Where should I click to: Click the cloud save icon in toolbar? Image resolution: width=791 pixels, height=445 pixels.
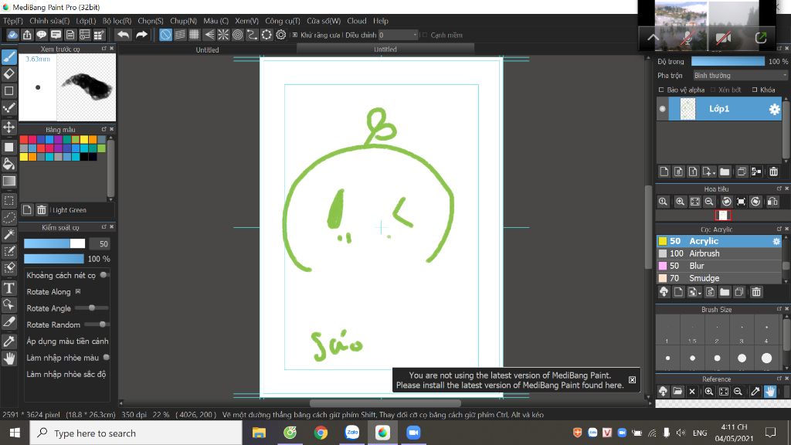(x=12, y=35)
